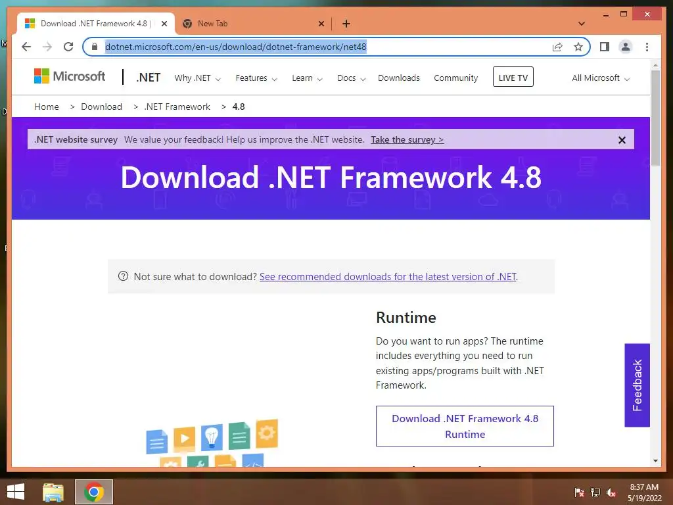Open the Community nav item
Viewport: 673px width, 505px height.
(456, 78)
